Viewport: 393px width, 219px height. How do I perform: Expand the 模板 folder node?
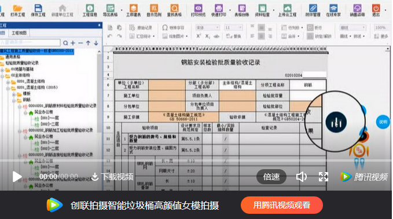(14, 94)
